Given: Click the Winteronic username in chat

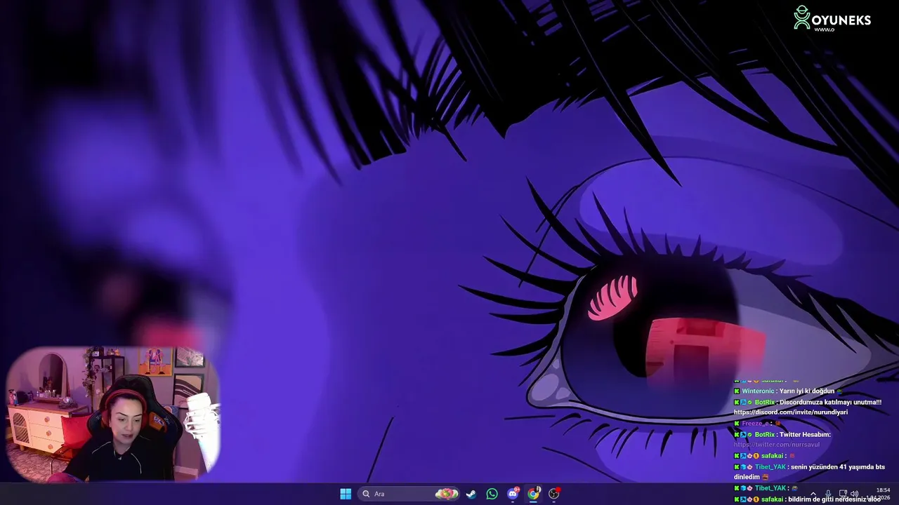Looking at the screenshot, I should [x=758, y=391].
